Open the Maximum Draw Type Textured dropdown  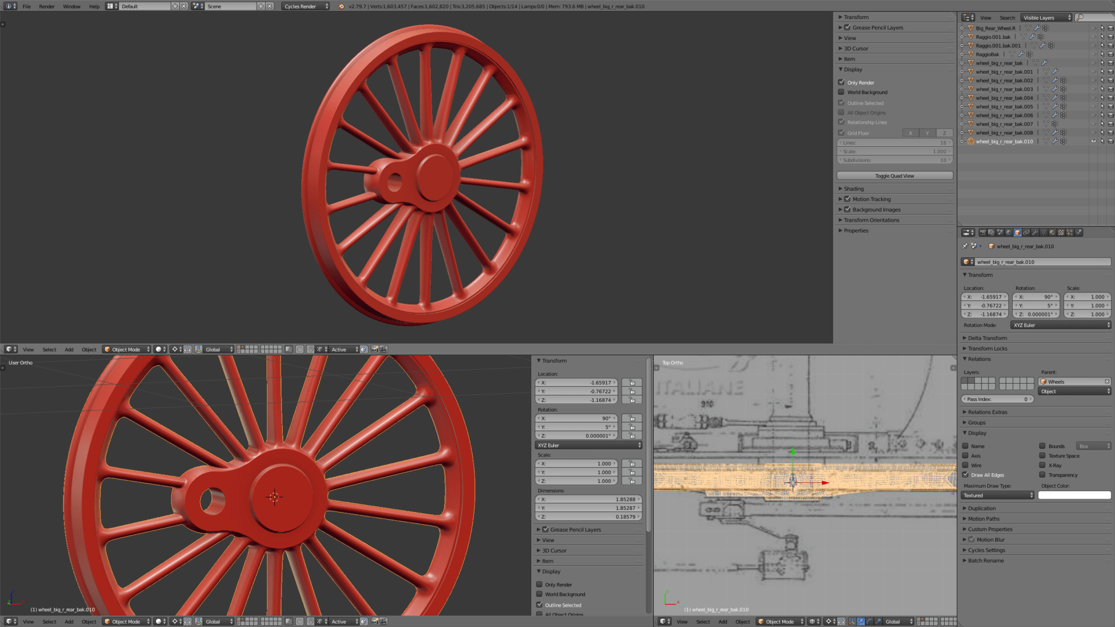coord(998,495)
